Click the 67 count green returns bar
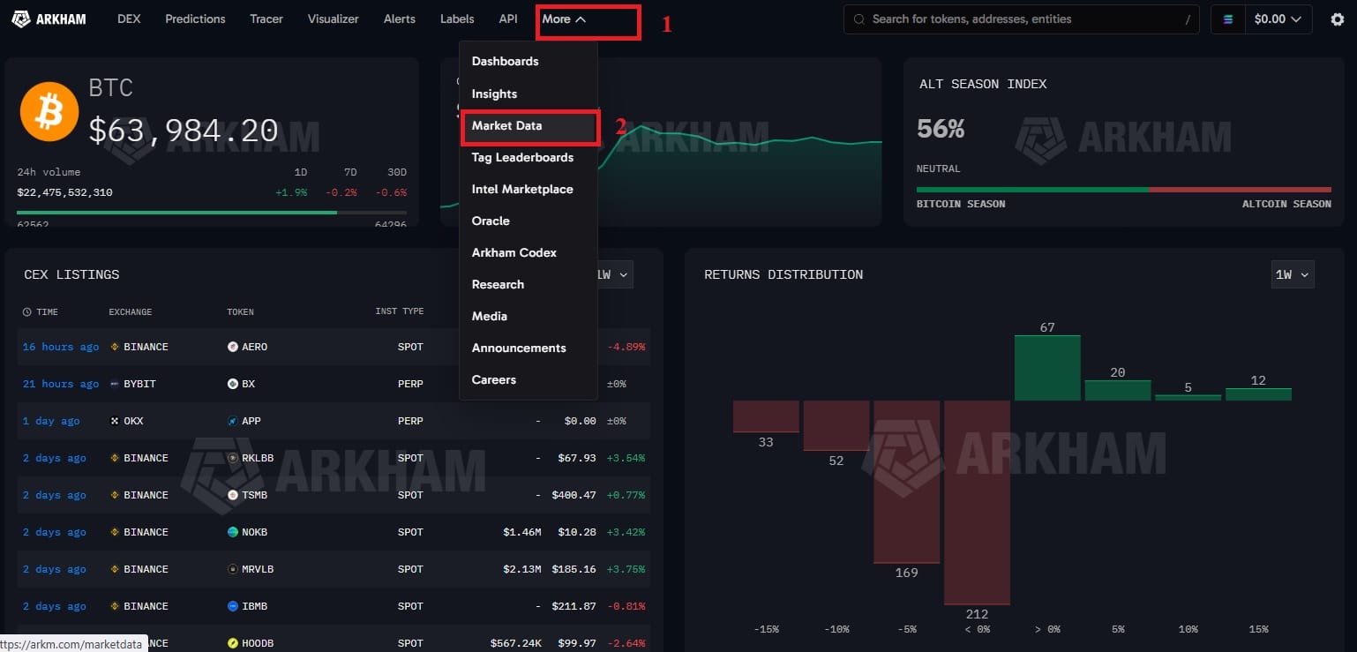Viewport: 1357px width, 652px height. (1047, 368)
